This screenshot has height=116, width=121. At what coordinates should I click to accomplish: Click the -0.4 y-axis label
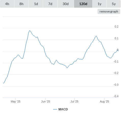click(116, 96)
